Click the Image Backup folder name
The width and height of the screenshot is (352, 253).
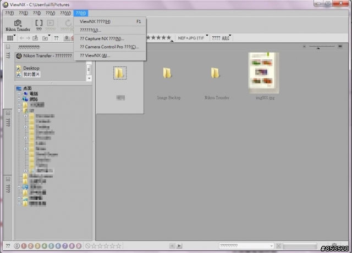[169, 98]
